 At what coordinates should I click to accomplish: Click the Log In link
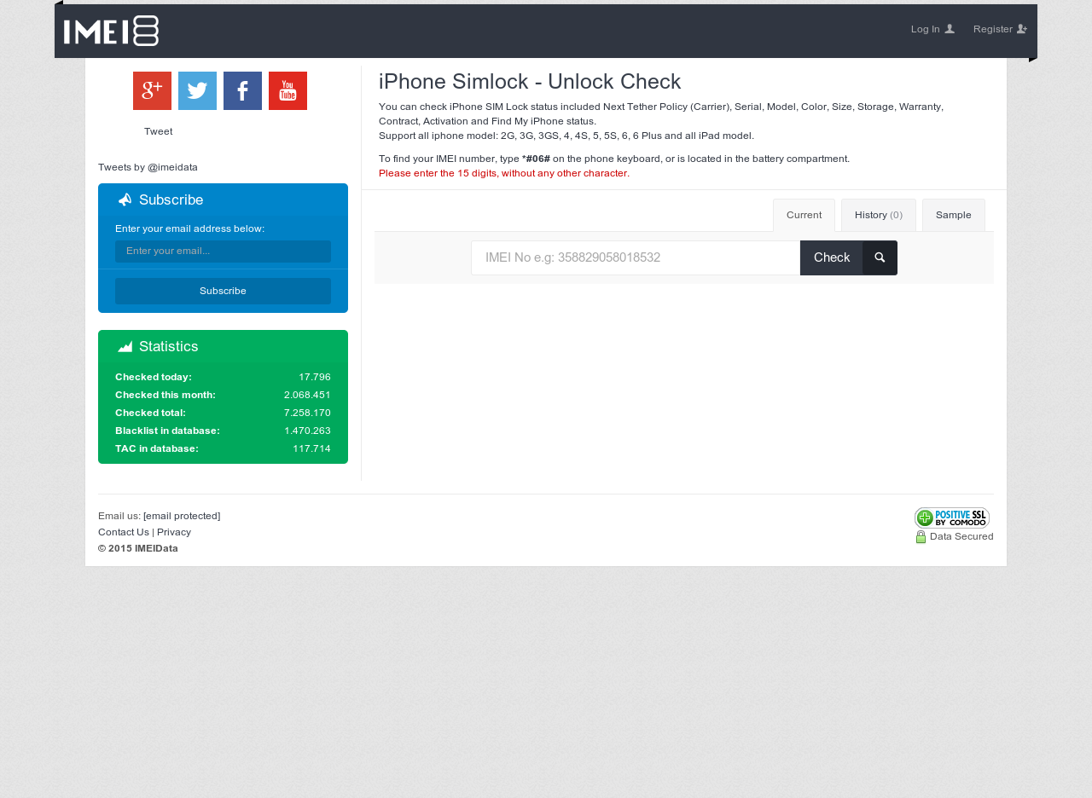(932, 29)
